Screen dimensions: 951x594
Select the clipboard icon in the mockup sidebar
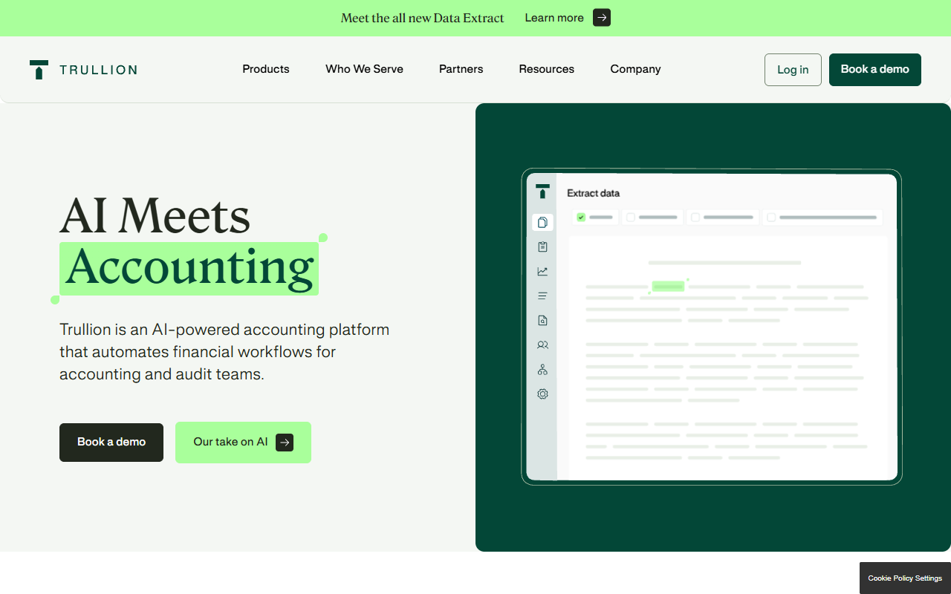pyautogui.click(x=542, y=247)
